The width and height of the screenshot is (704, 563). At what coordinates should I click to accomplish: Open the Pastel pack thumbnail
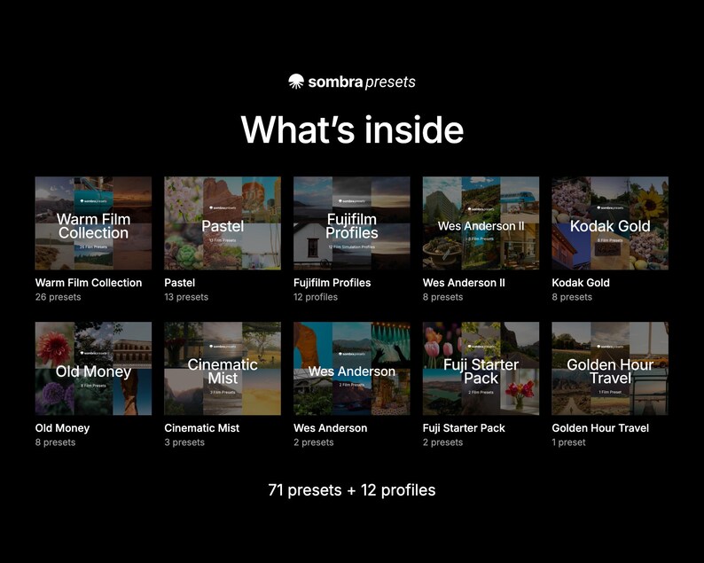point(223,223)
